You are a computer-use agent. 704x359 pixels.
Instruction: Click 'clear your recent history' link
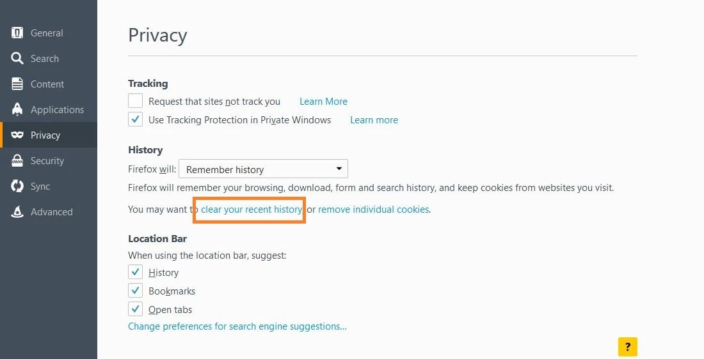(252, 209)
